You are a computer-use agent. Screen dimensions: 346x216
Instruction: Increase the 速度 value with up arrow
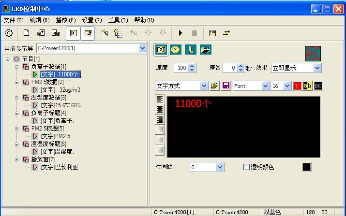[192, 66]
